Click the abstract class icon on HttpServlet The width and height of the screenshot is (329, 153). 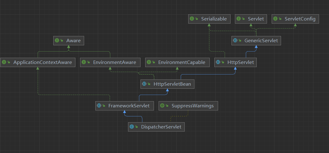[218, 62]
